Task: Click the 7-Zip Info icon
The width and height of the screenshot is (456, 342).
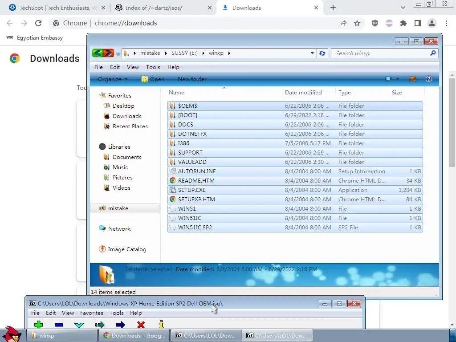Action: (x=161, y=324)
